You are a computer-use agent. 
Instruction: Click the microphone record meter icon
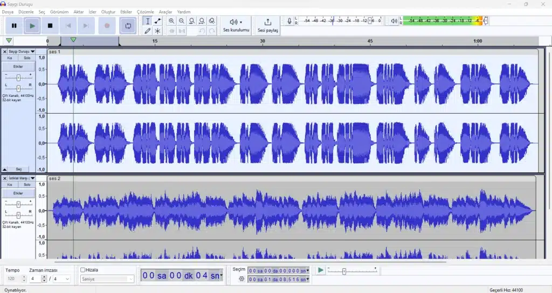click(289, 21)
